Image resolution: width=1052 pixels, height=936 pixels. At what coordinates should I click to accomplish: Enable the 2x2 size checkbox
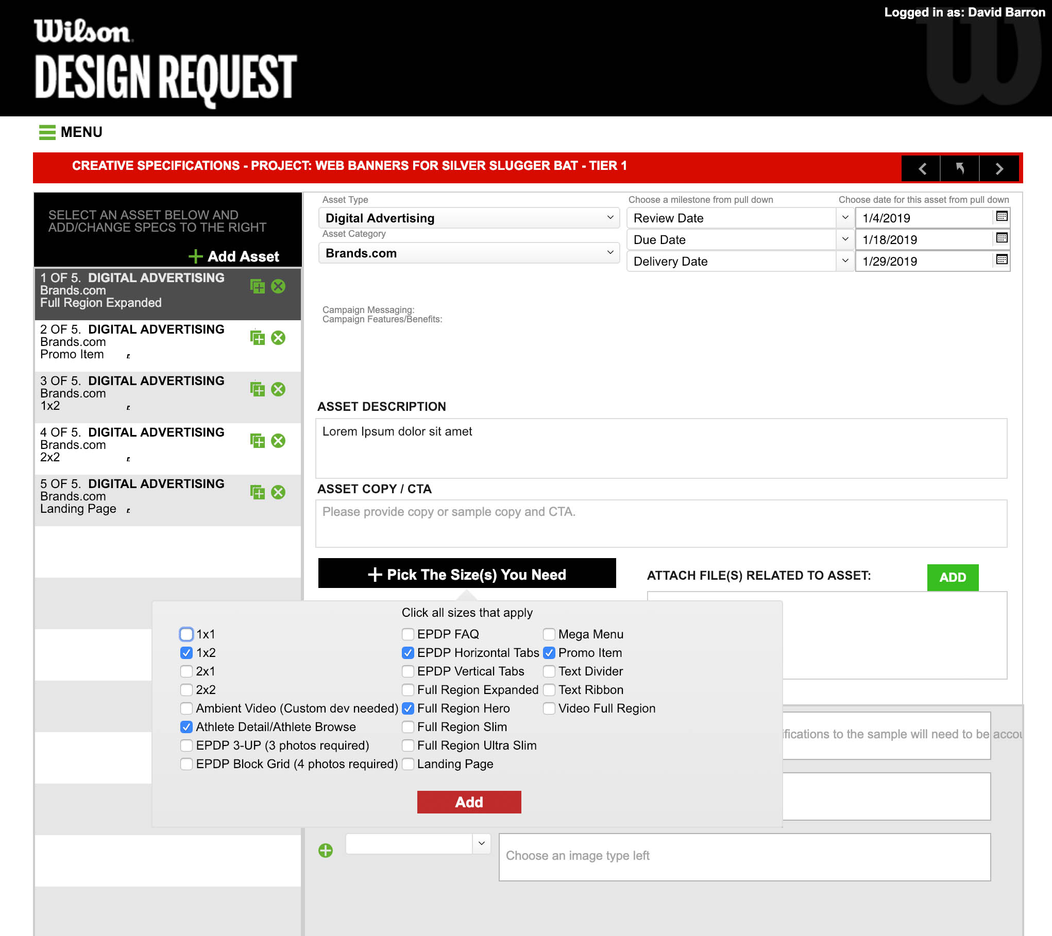(x=186, y=690)
